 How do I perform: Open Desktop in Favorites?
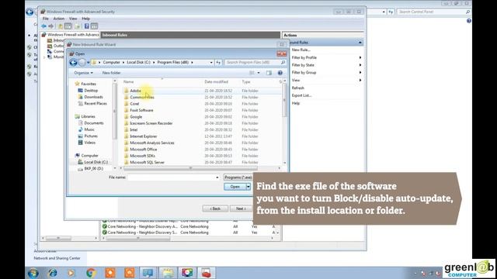91,91
